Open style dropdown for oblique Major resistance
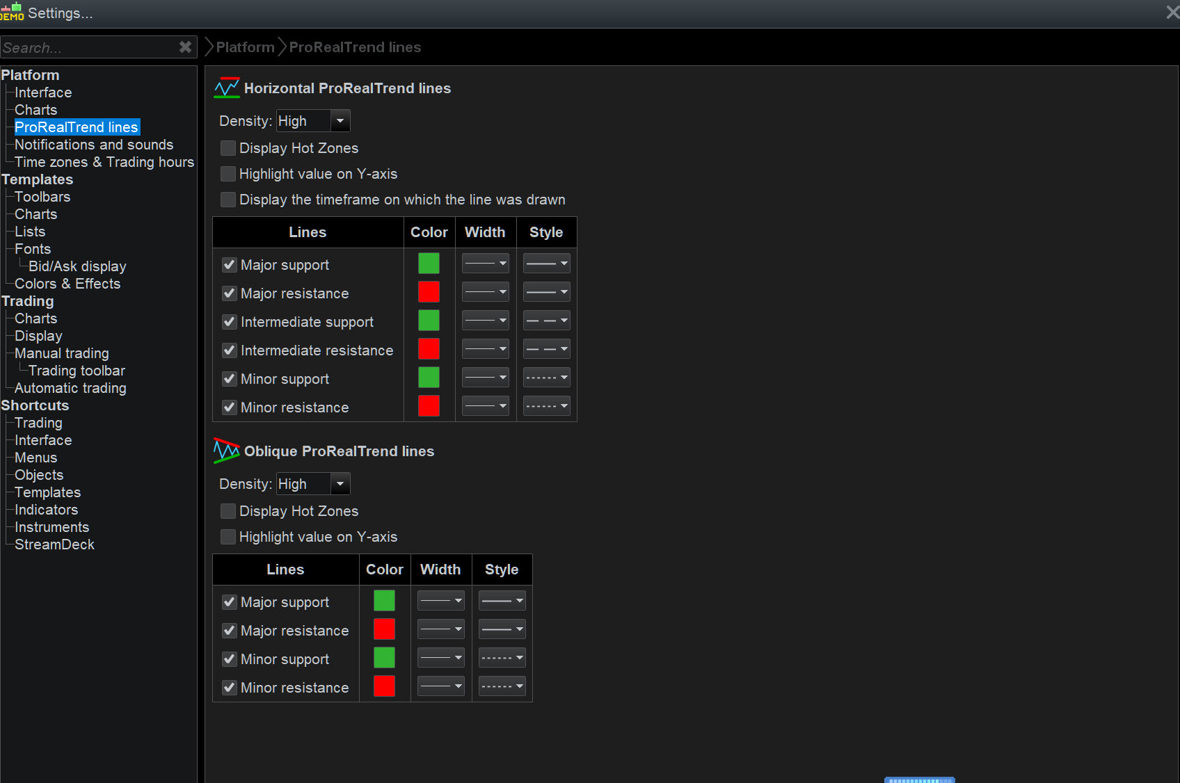 [x=502, y=629]
